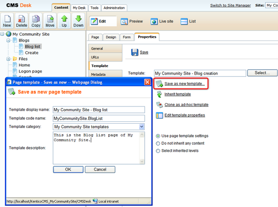Click the Template code name field

coord(99,118)
